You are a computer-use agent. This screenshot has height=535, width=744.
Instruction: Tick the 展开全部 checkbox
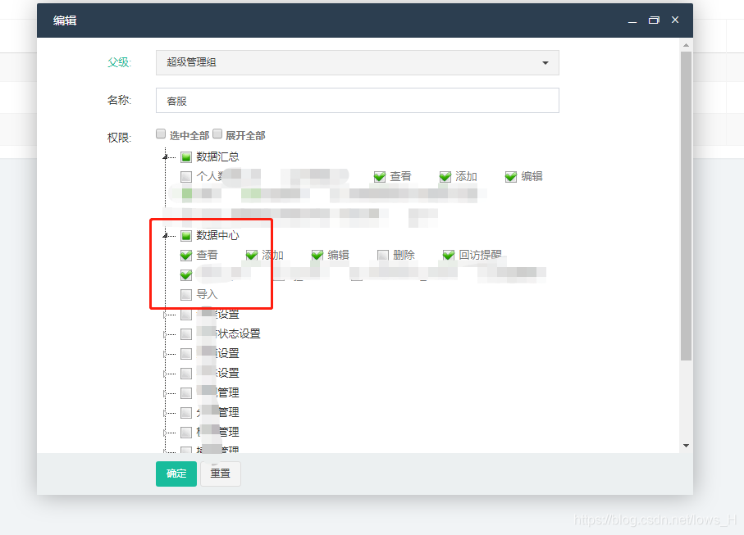(217, 134)
